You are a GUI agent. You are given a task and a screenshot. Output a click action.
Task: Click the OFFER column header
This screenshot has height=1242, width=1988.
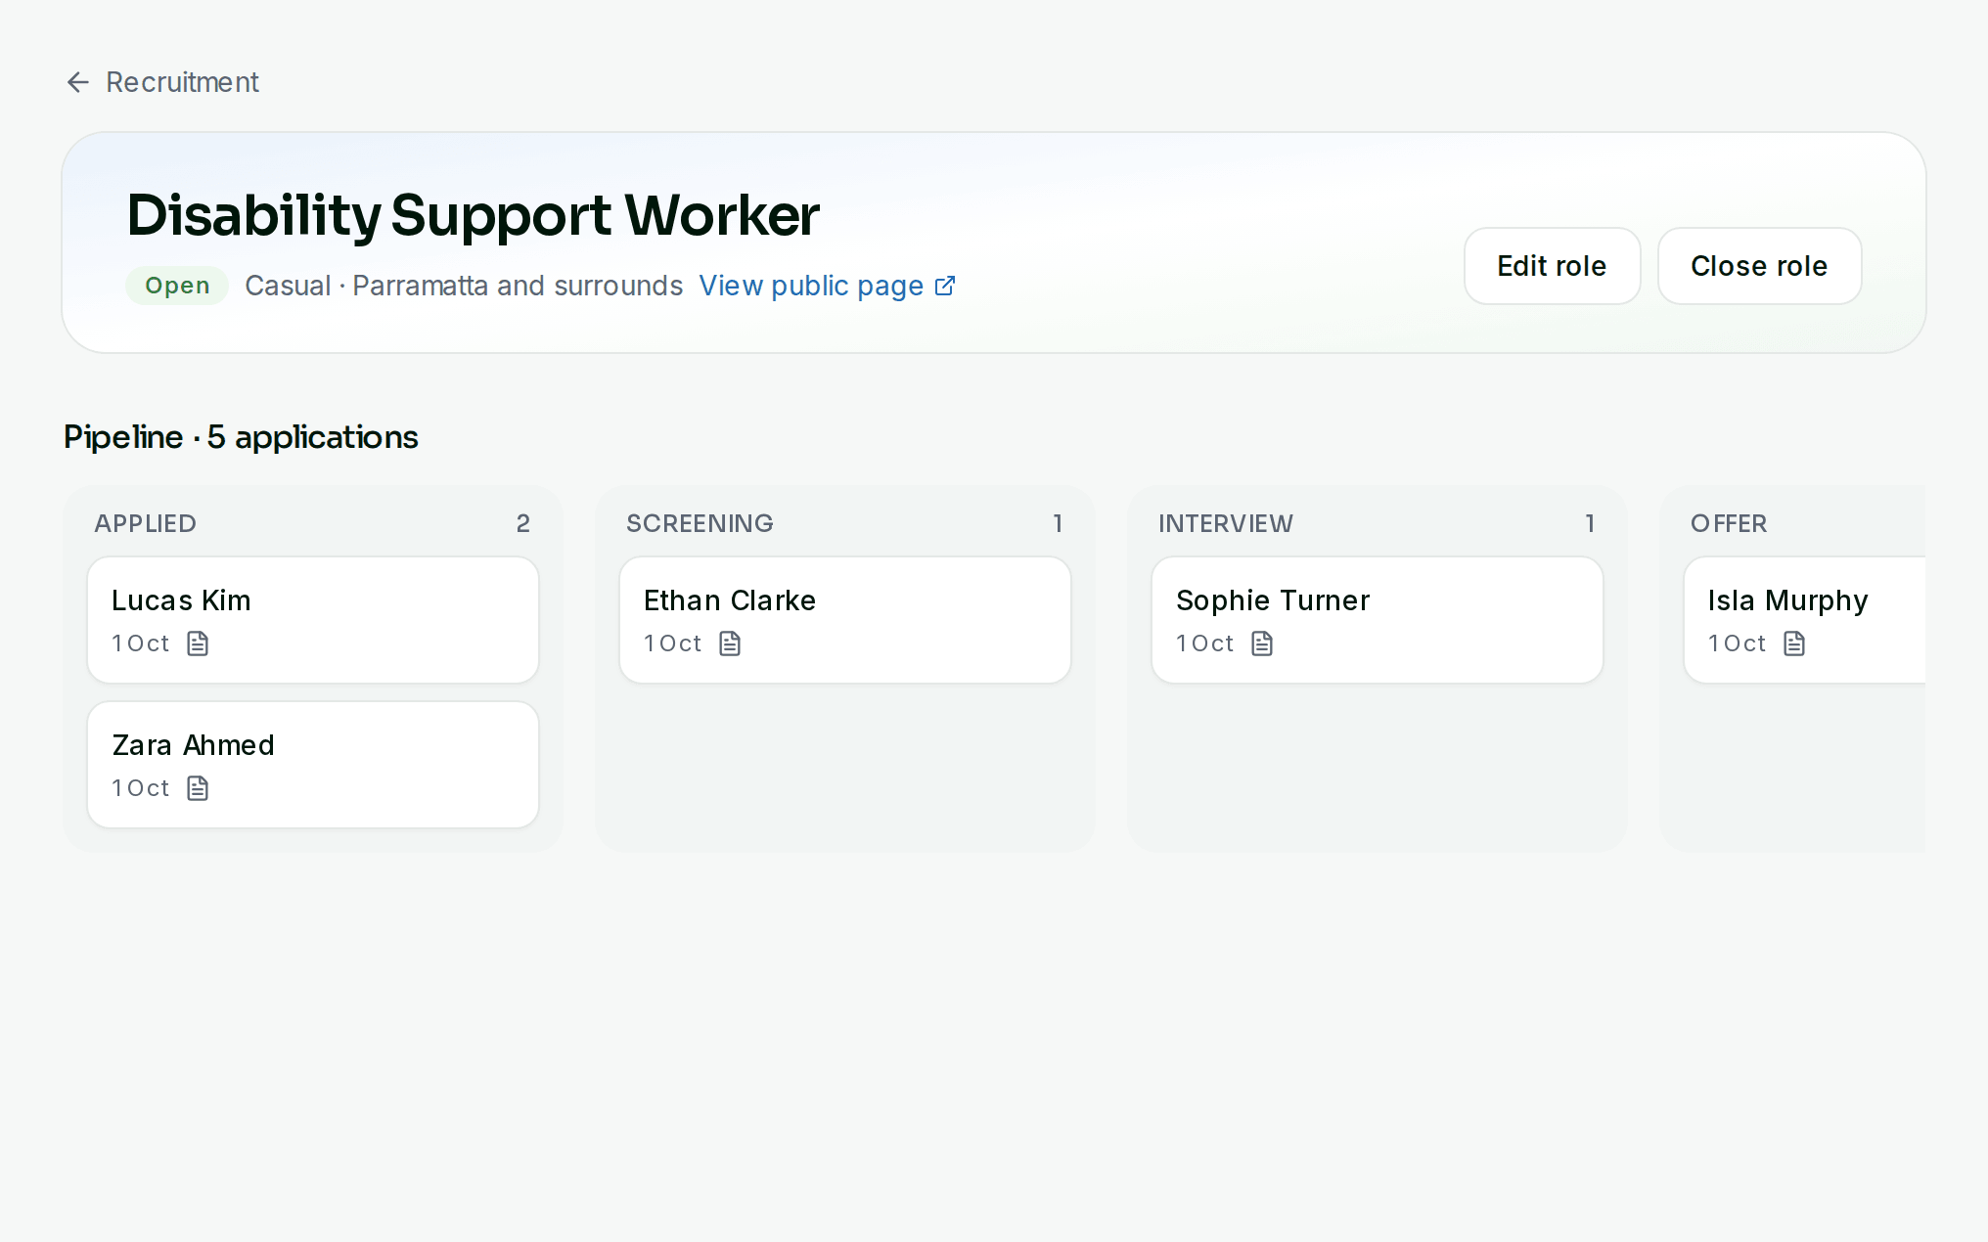(1729, 523)
